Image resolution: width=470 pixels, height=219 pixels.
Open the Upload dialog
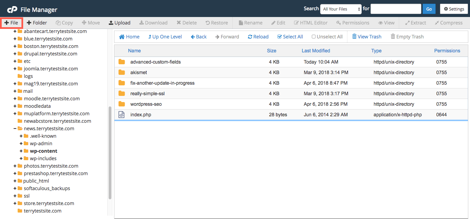coord(120,23)
